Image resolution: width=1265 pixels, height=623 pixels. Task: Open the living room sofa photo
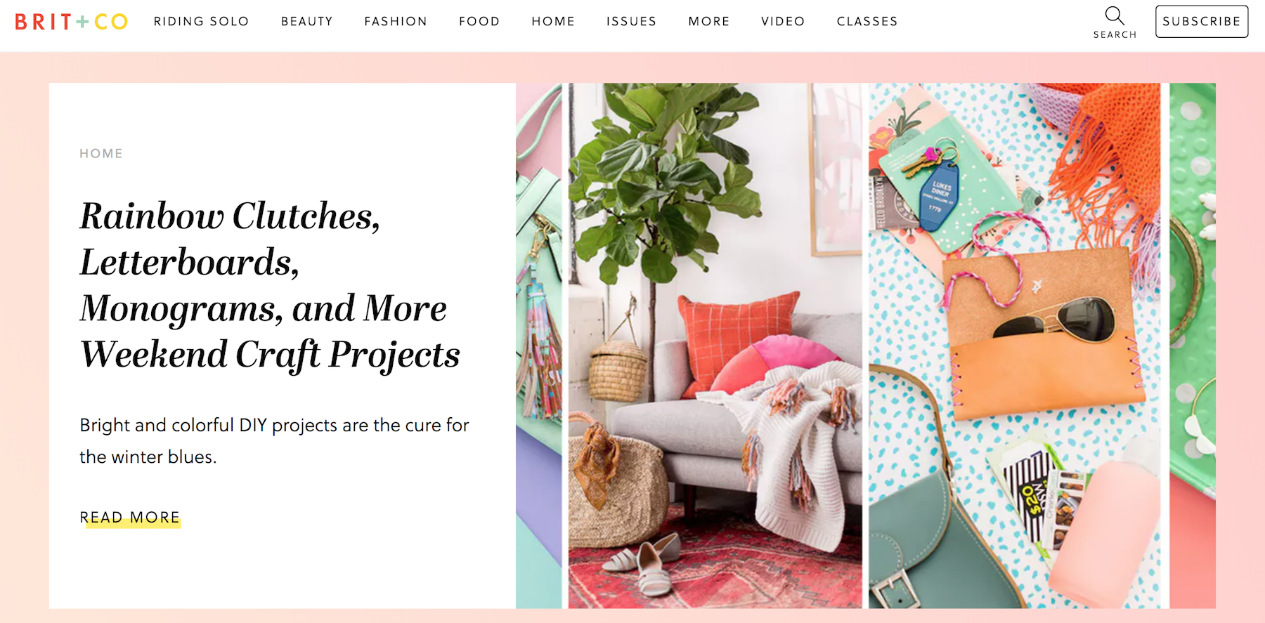(x=715, y=346)
